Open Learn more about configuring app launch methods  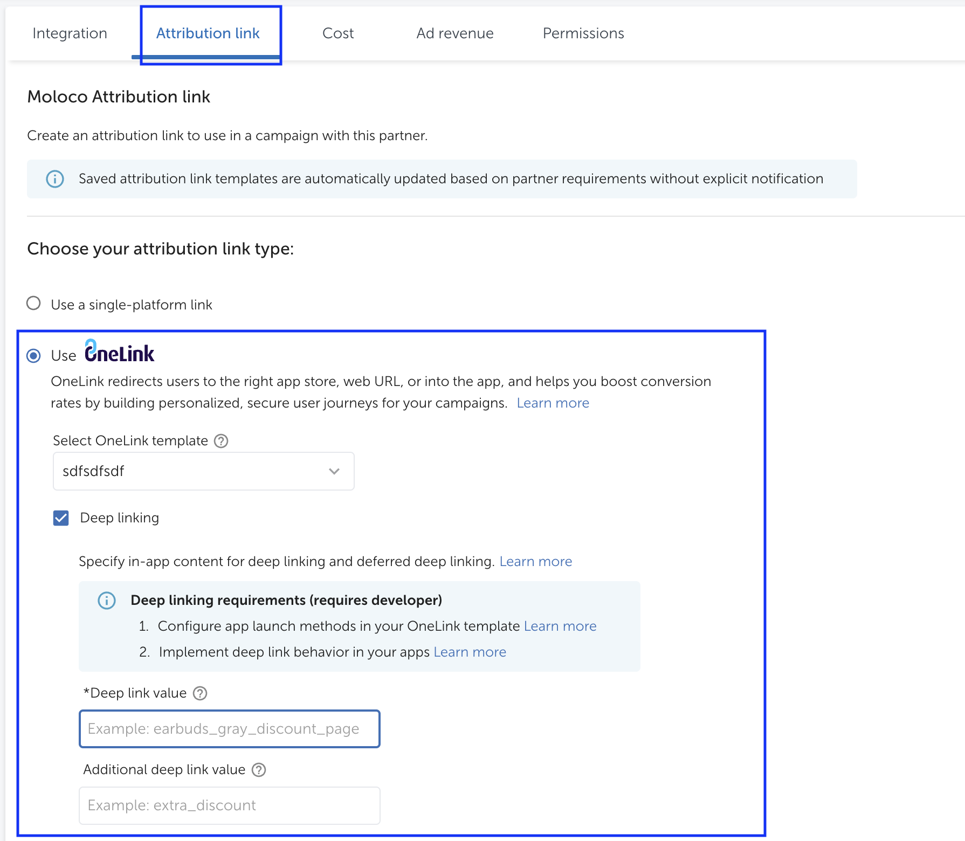tap(560, 626)
